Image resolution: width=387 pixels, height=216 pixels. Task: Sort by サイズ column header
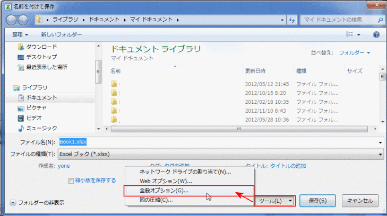point(355,71)
